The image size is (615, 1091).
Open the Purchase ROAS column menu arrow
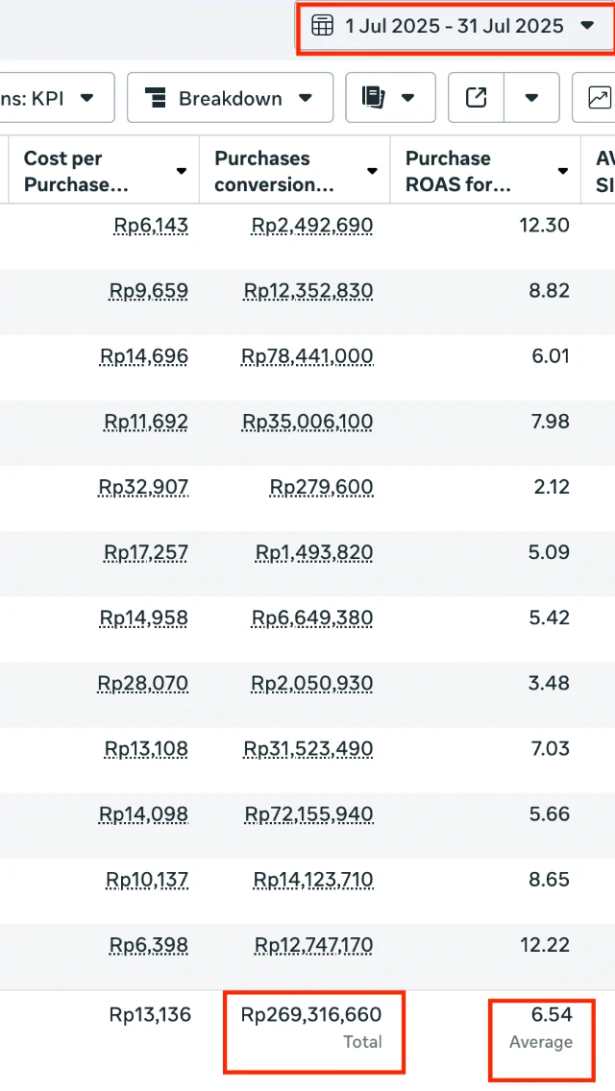tap(563, 172)
